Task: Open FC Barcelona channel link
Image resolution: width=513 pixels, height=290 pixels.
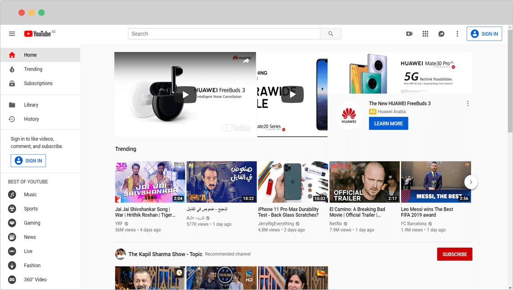Action: tap(413, 224)
